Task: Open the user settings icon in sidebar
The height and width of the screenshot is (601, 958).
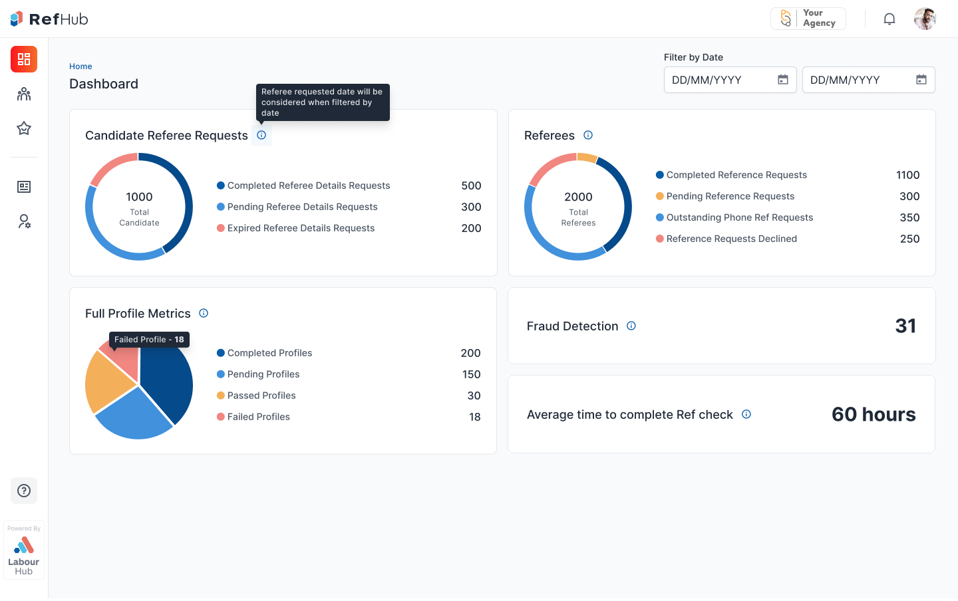Action: 24,221
